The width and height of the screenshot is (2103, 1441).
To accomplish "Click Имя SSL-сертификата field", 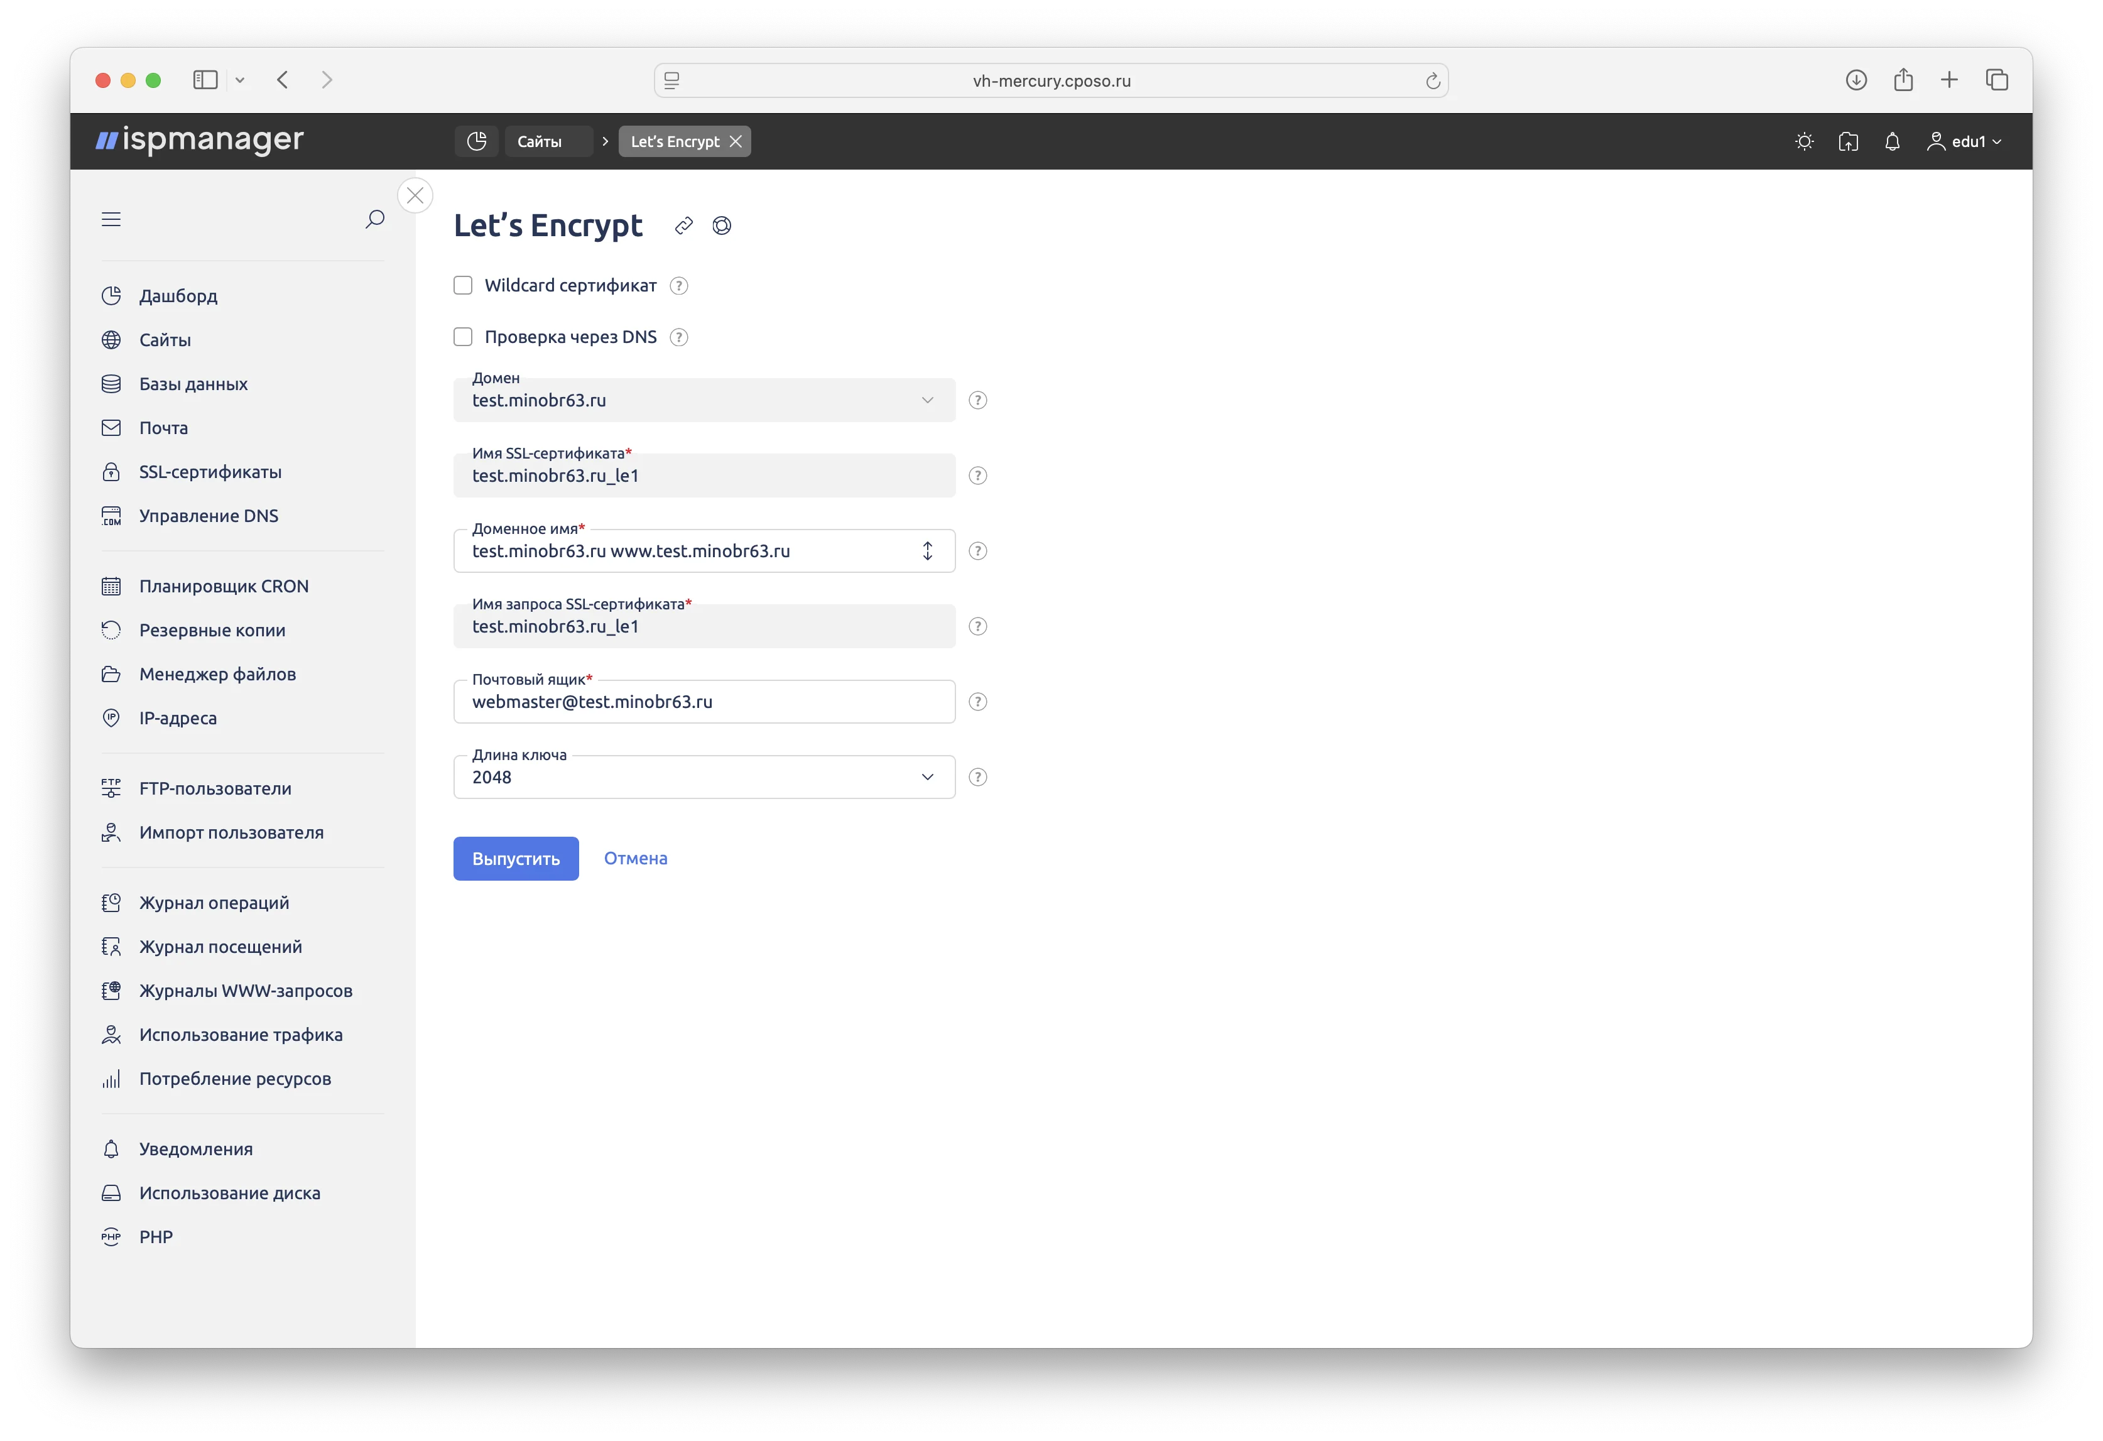I will click(x=704, y=476).
